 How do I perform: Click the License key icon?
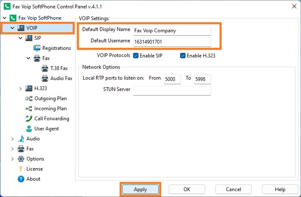point(21,169)
